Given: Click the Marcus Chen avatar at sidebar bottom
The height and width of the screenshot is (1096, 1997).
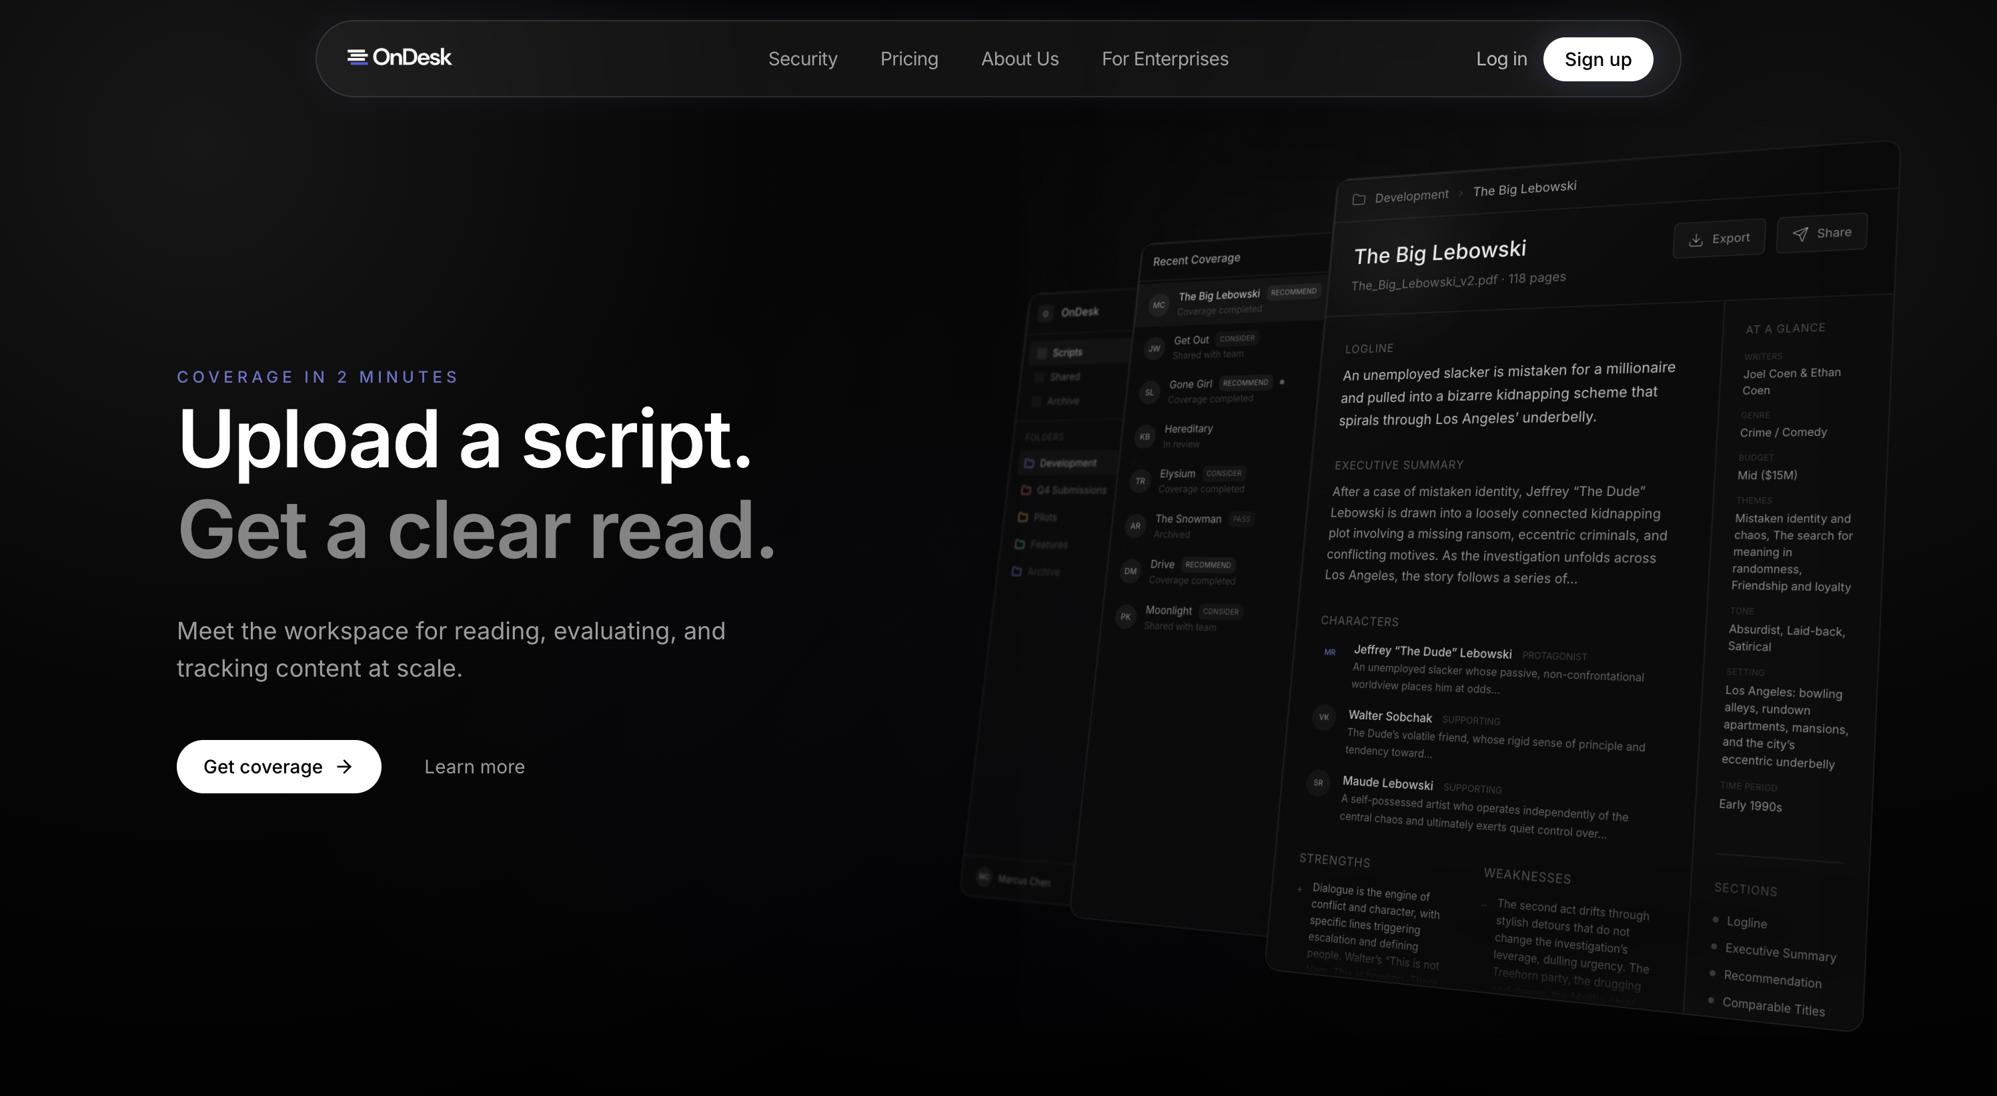Looking at the screenshot, I should [x=984, y=877].
